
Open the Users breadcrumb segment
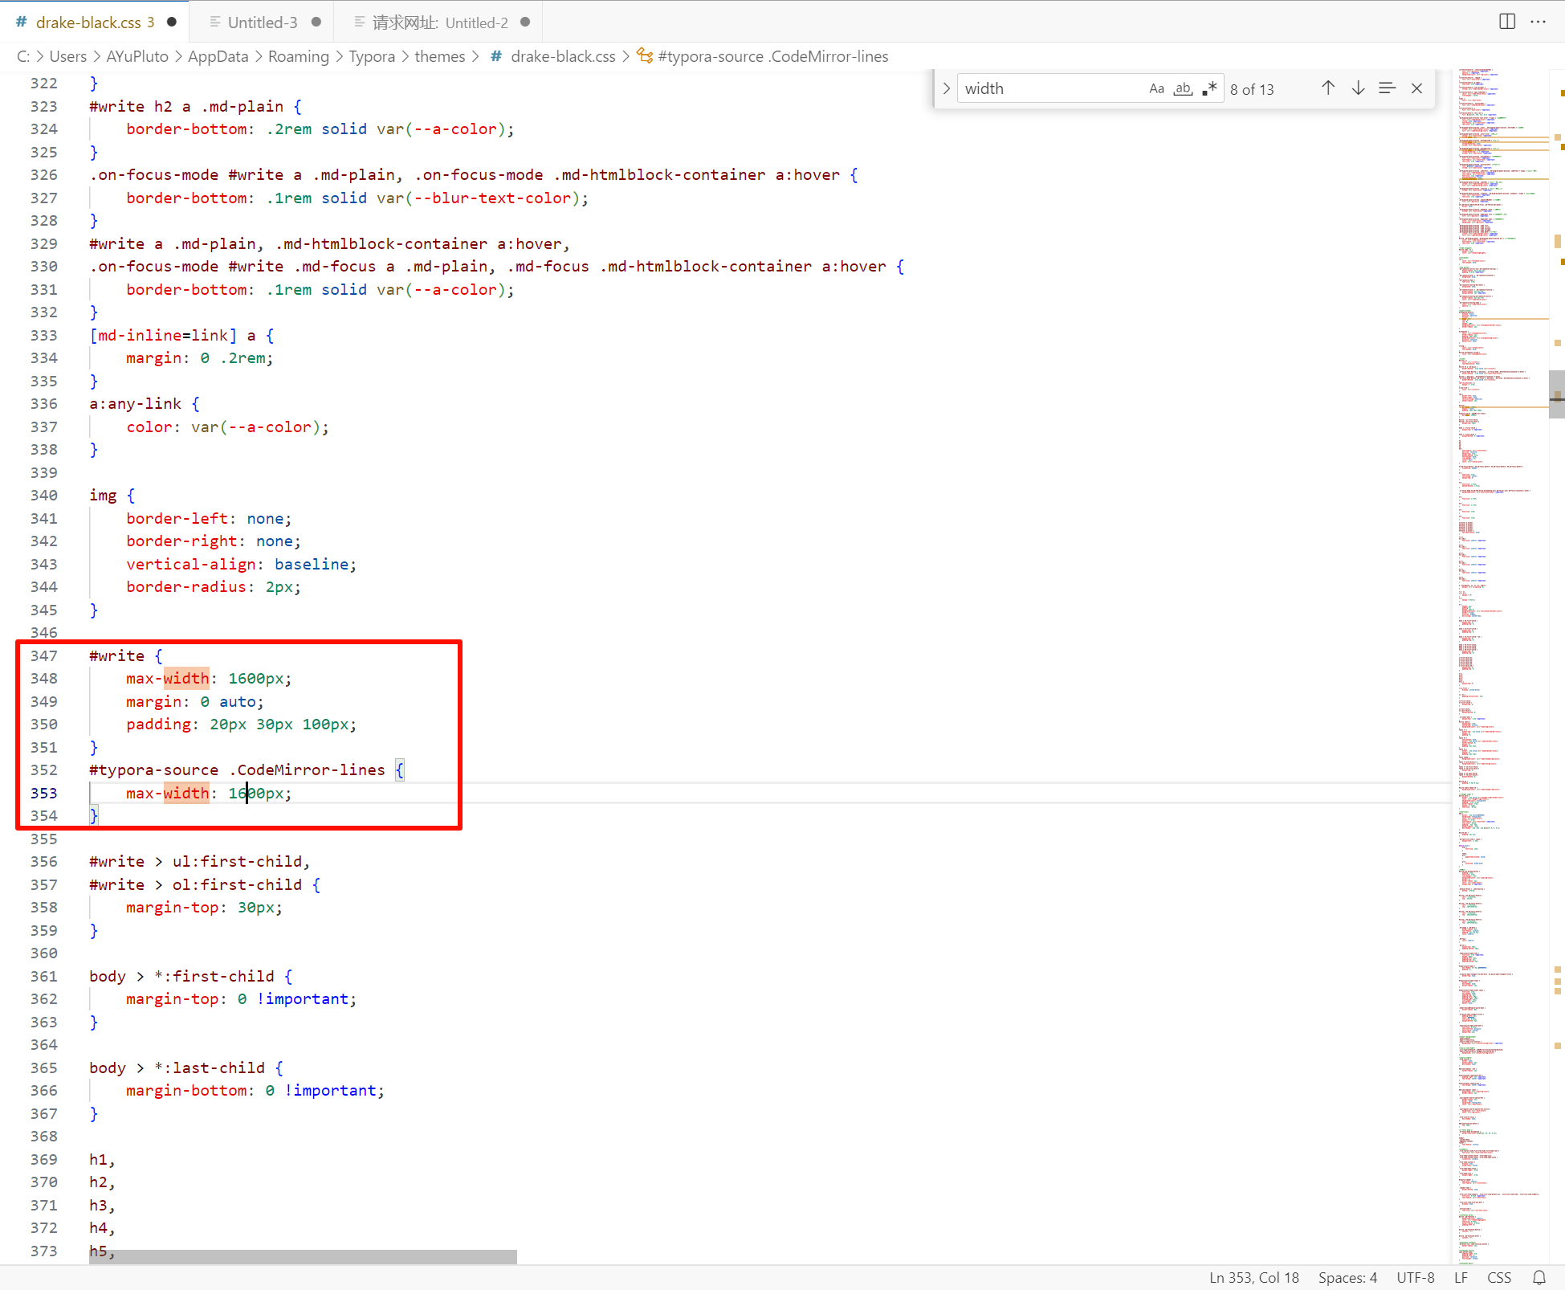point(67,56)
